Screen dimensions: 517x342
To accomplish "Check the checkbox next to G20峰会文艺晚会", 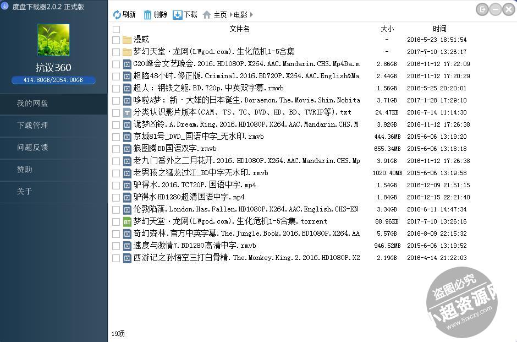I will pyautogui.click(x=116, y=63).
